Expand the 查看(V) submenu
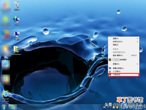The height and width of the screenshot is (110, 146). coord(124,38)
